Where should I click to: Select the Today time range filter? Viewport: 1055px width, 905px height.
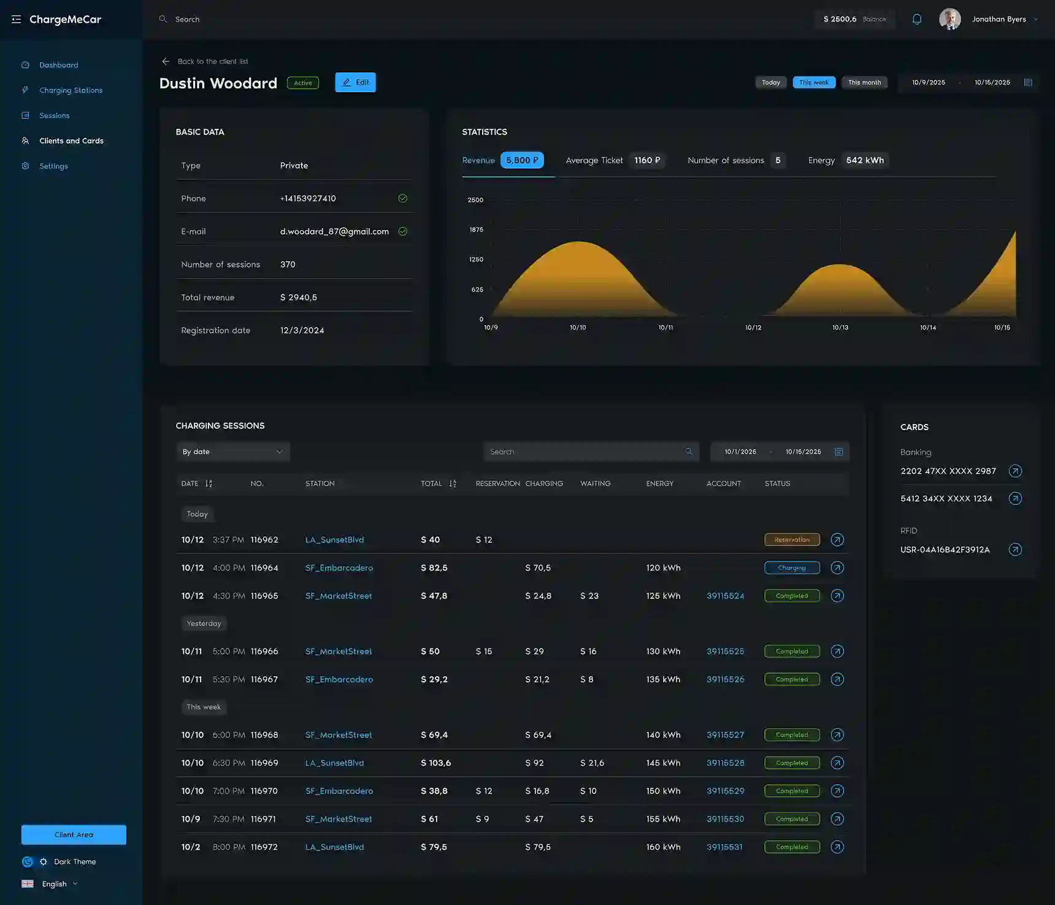[770, 83]
